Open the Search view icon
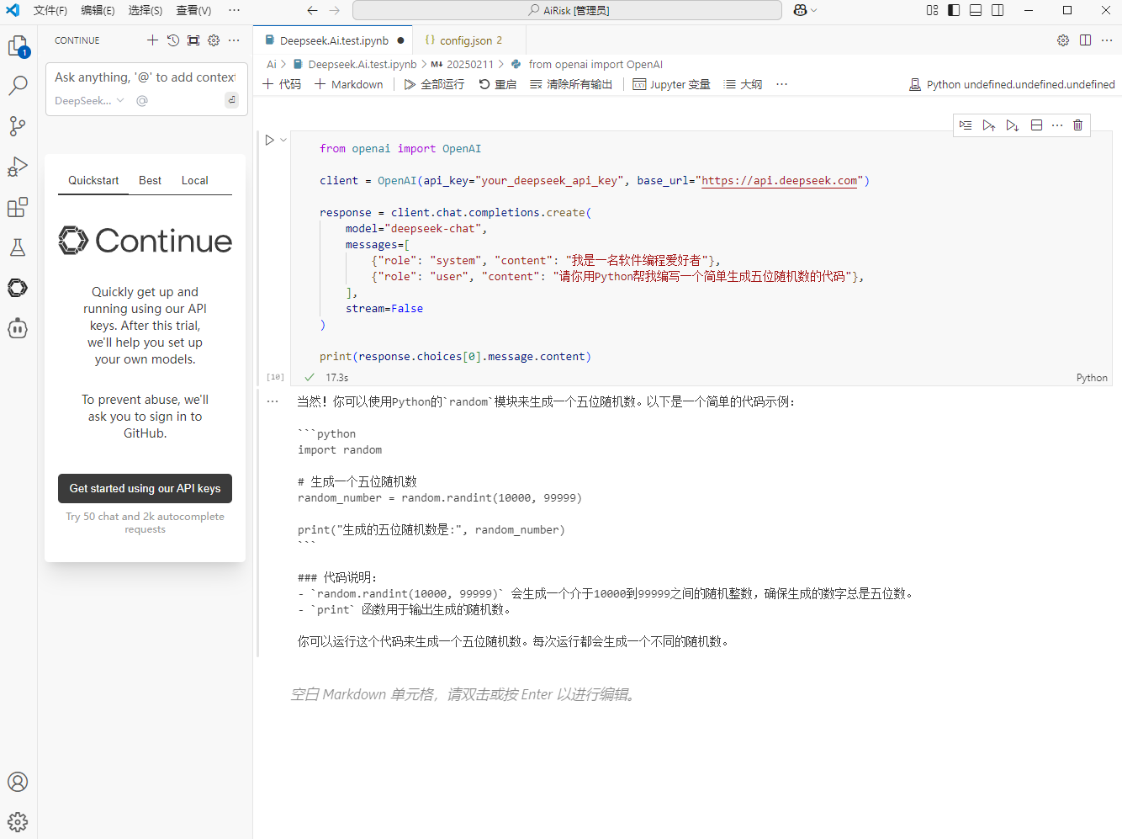Image resolution: width=1122 pixels, height=839 pixels. coord(18,86)
